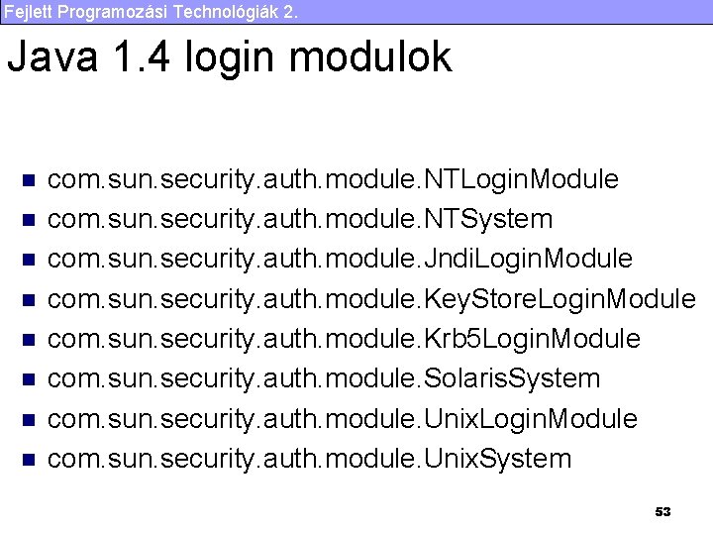This screenshot has height=535, width=713.
Task: Select the com.sun.security.auth.module.NTSystem line
Action: coord(300,219)
